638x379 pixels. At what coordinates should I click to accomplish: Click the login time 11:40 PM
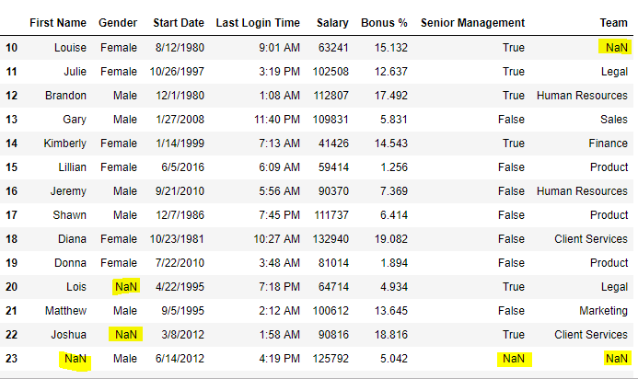pyautogui.click(x=273, y=120)
